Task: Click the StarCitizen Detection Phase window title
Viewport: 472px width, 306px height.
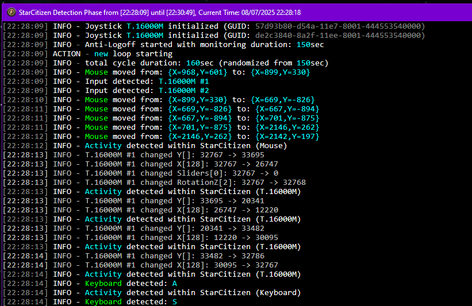Action: pyautogui.click(x=160, y=13)
